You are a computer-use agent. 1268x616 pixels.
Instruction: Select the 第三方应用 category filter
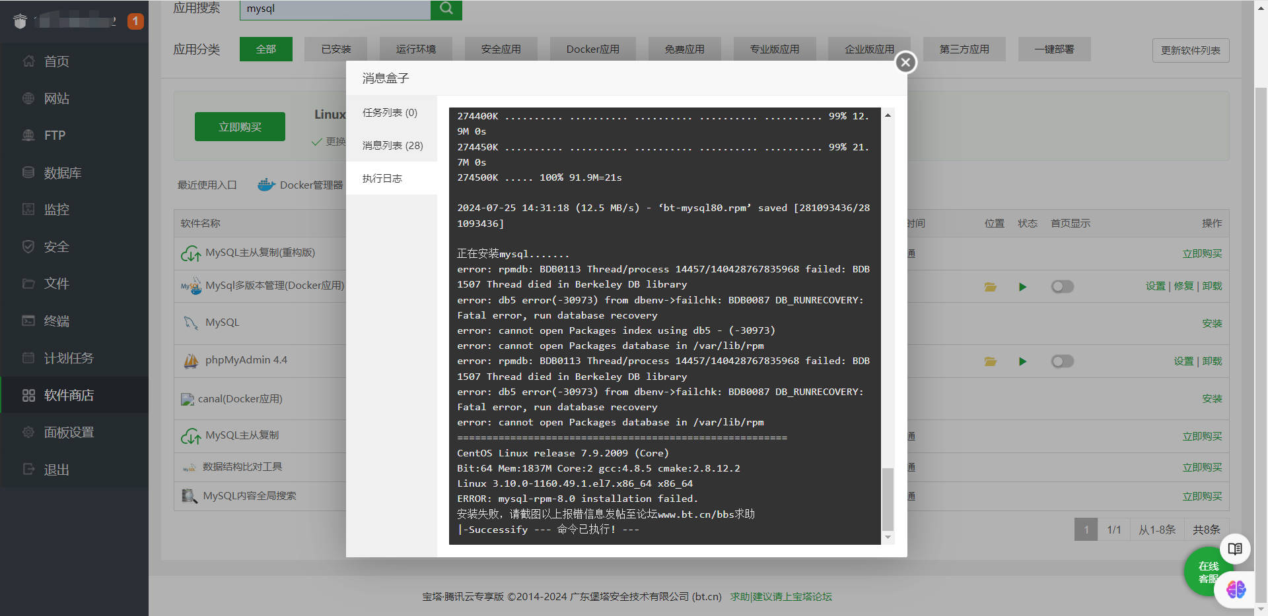964,49
